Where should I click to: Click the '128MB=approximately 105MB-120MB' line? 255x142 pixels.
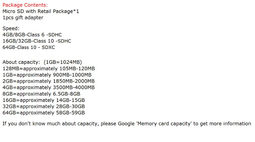tap(49, 68)
